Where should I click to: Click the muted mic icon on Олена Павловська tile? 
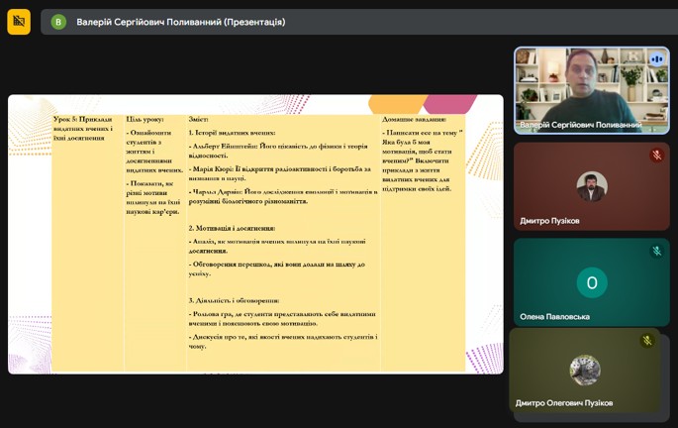coord(656,252)
